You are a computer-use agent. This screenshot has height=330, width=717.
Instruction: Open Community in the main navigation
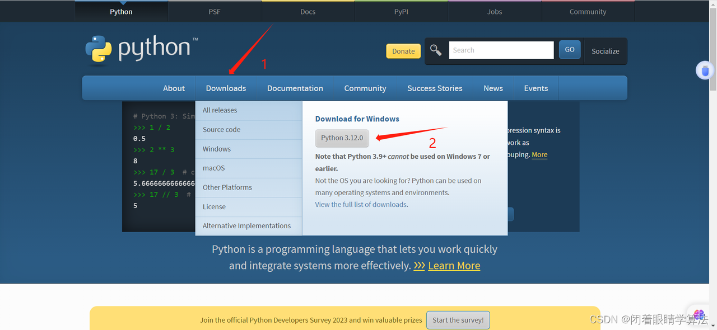(365, 88)
